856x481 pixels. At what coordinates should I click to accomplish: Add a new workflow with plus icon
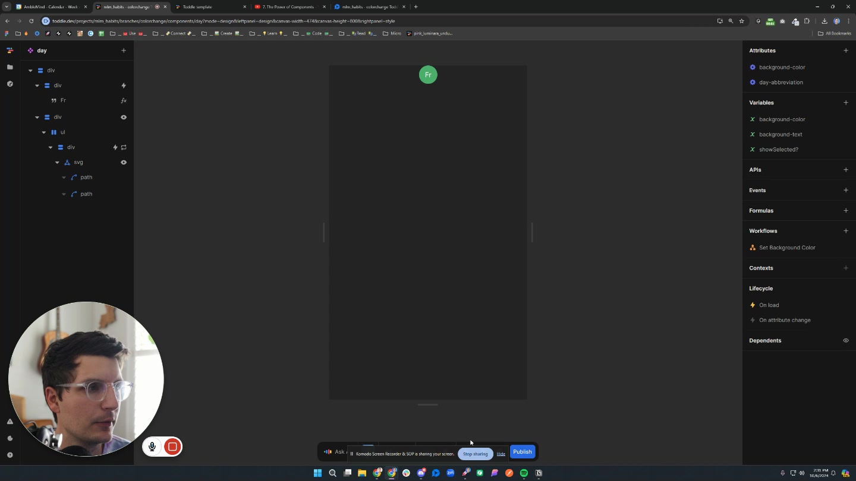coord(845,231)
